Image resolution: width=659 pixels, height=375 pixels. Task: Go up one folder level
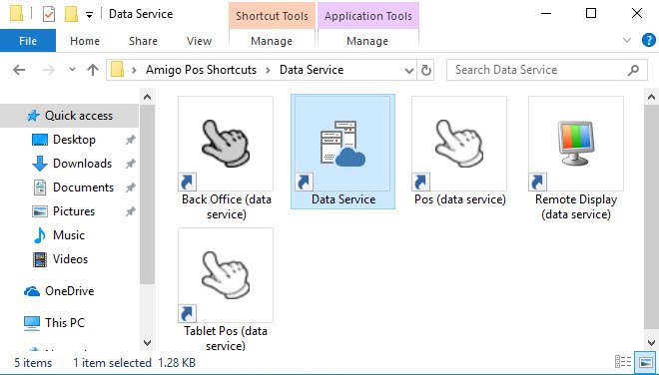tap(93, 70)
